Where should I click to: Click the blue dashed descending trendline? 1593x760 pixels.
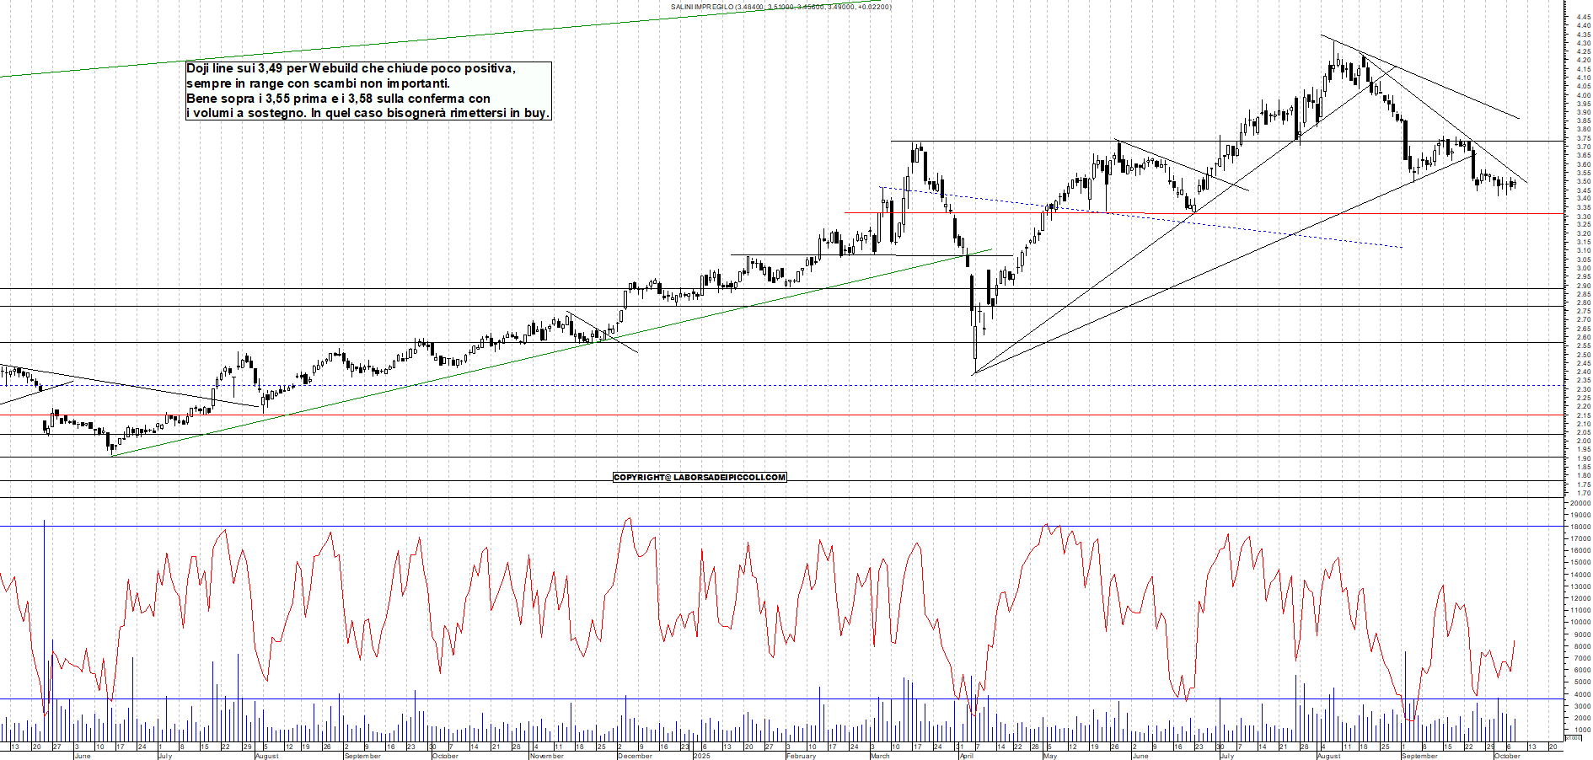click(1264, 230)
